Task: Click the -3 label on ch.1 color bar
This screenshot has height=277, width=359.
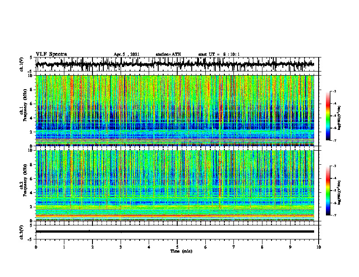Action: [335, 91]
